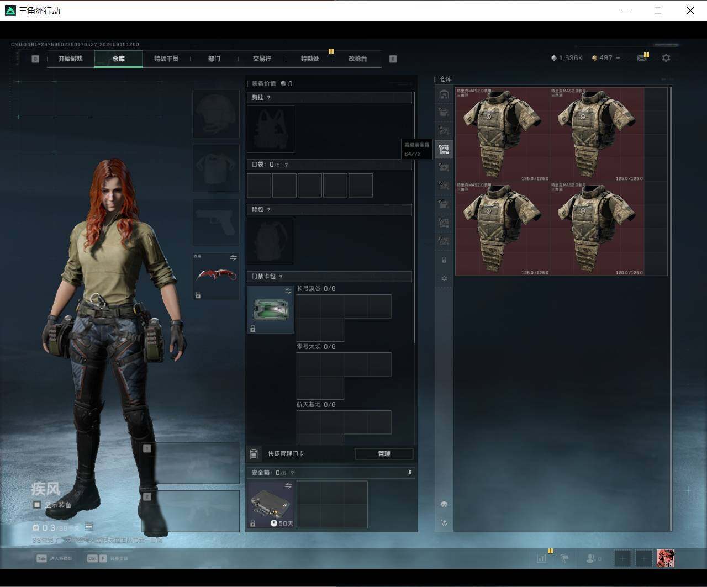Pin the 安全箱 panel with pin icon
This screenshot has width=707, height=587.
pyautogui.click(x=410, y=473)
